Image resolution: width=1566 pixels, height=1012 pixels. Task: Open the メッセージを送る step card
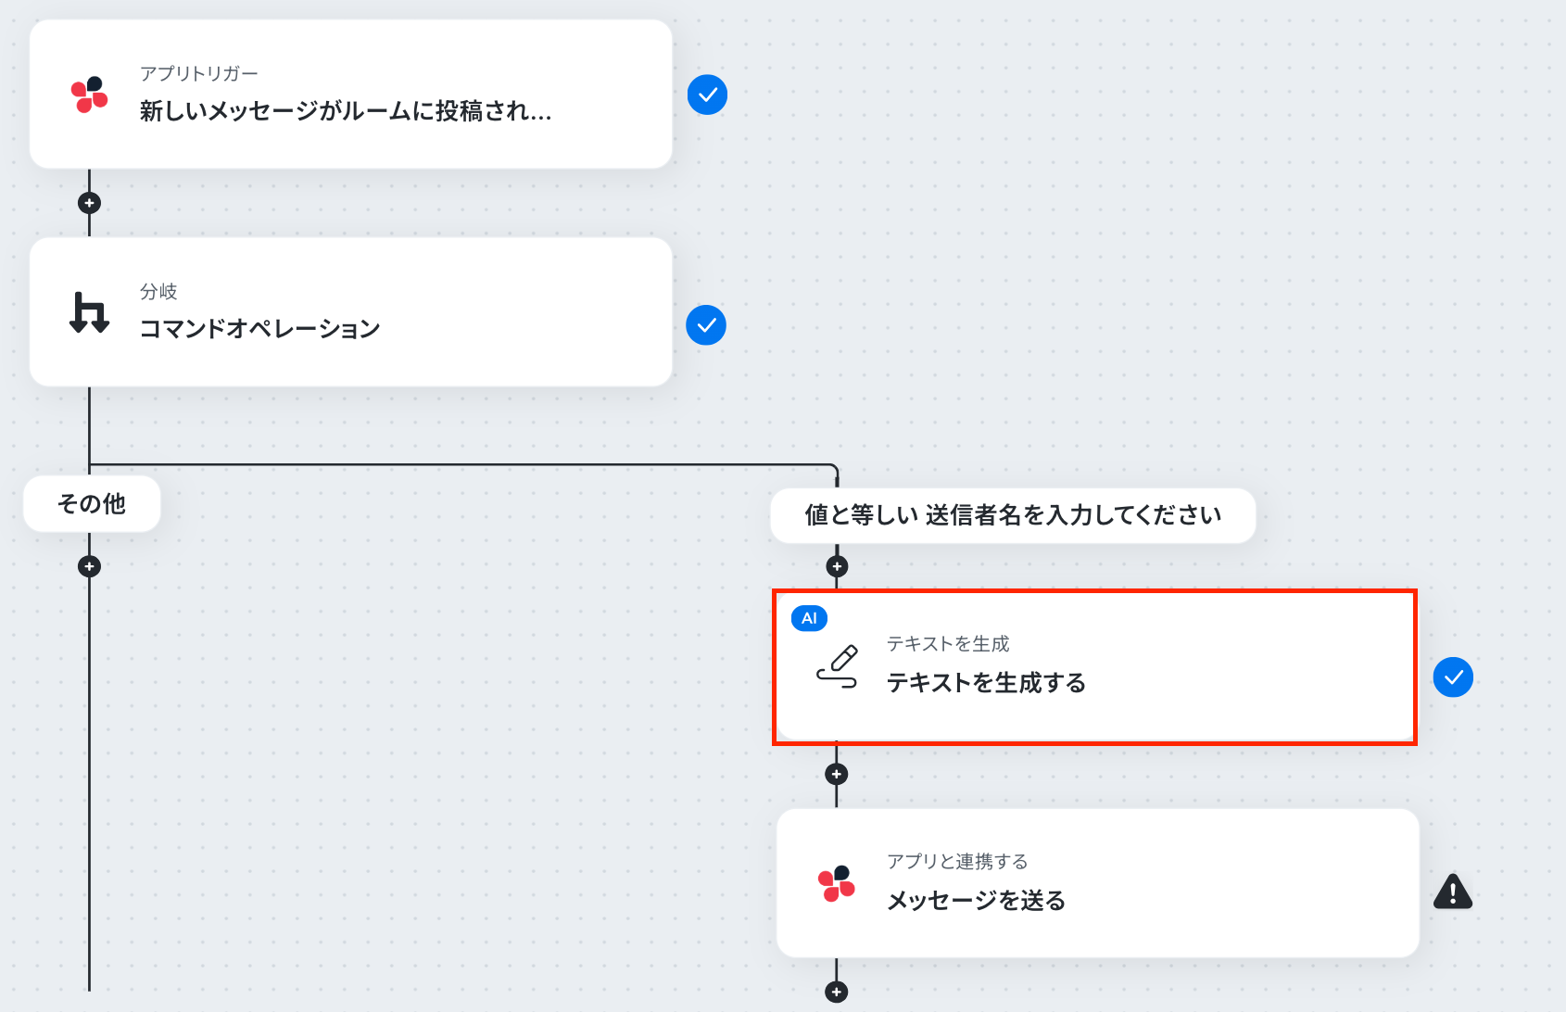(x=1098, y=883)
